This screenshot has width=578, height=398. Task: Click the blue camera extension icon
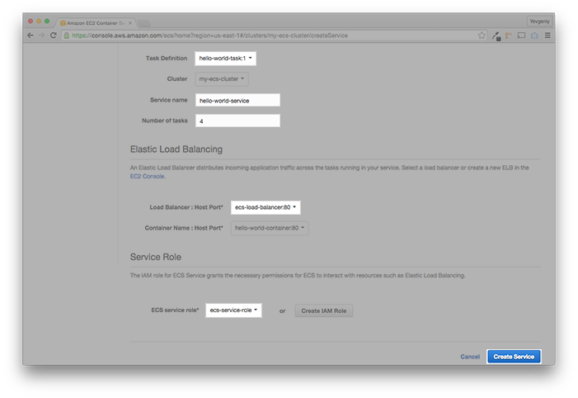(x=534, y=36)
